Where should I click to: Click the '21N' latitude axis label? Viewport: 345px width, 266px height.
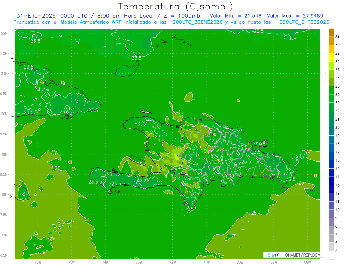coord(4,73)
